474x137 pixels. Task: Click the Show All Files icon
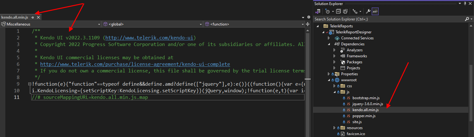click(345, 11)
